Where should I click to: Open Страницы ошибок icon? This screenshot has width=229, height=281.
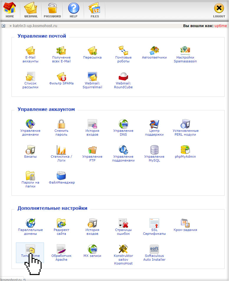coord(123,223)
